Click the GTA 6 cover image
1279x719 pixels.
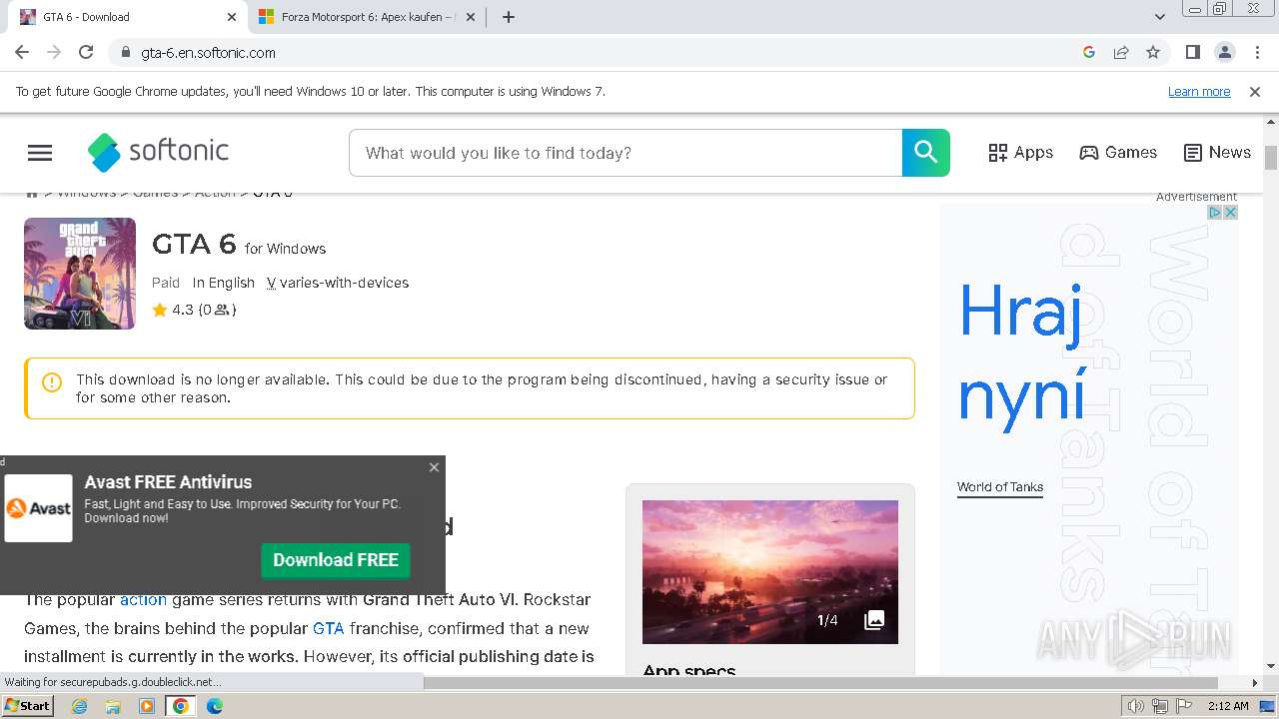click(80, 274)
